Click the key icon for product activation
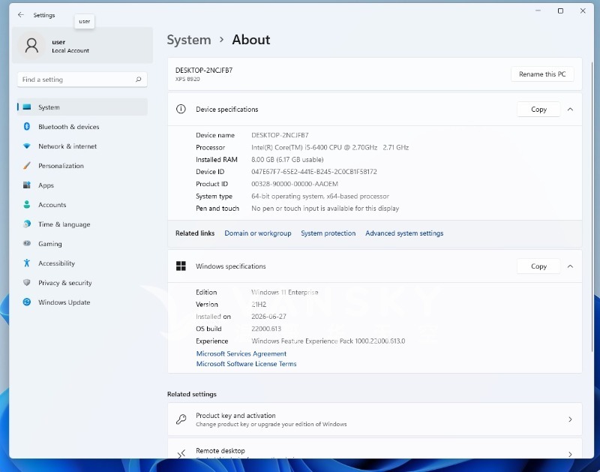 click(181, 419)
